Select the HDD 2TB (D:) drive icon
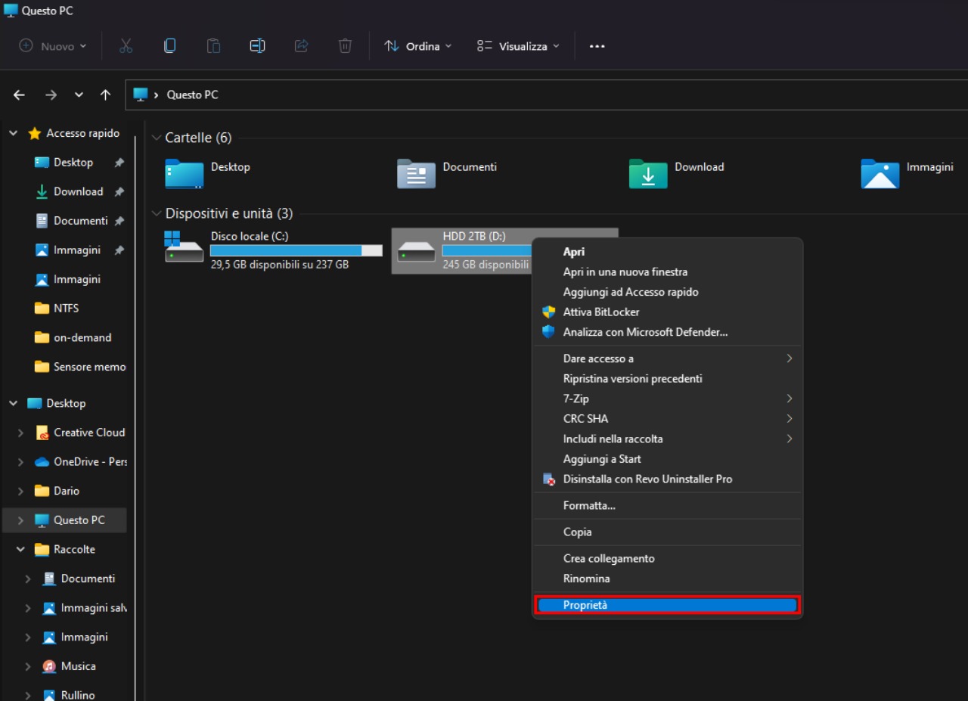Viewport: 968px width, 701px height. click(x=416, y=251)
